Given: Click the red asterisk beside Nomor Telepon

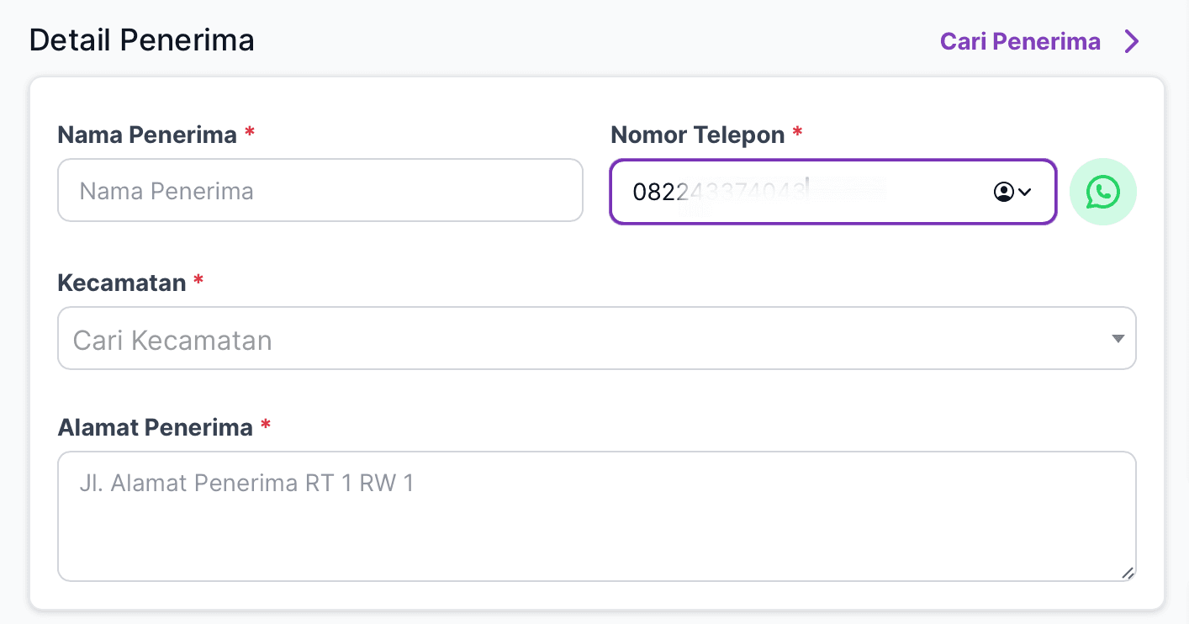Looking at the screenshot, I should point(797,134).
